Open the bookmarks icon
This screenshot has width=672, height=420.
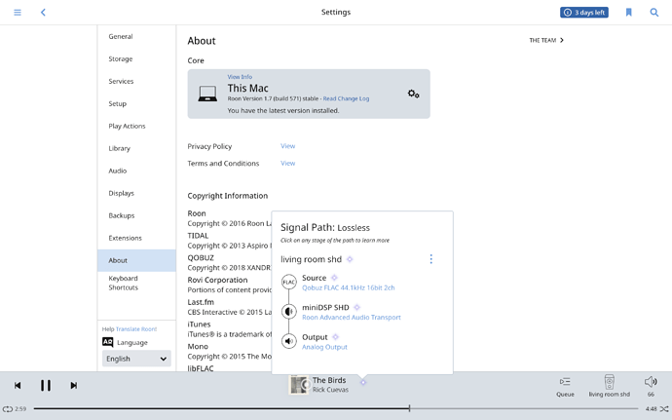click(x=629, y=13)
